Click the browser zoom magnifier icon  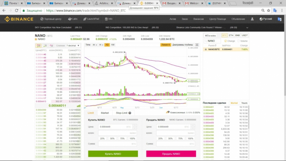pyautogui.click(x=263, y=10)
